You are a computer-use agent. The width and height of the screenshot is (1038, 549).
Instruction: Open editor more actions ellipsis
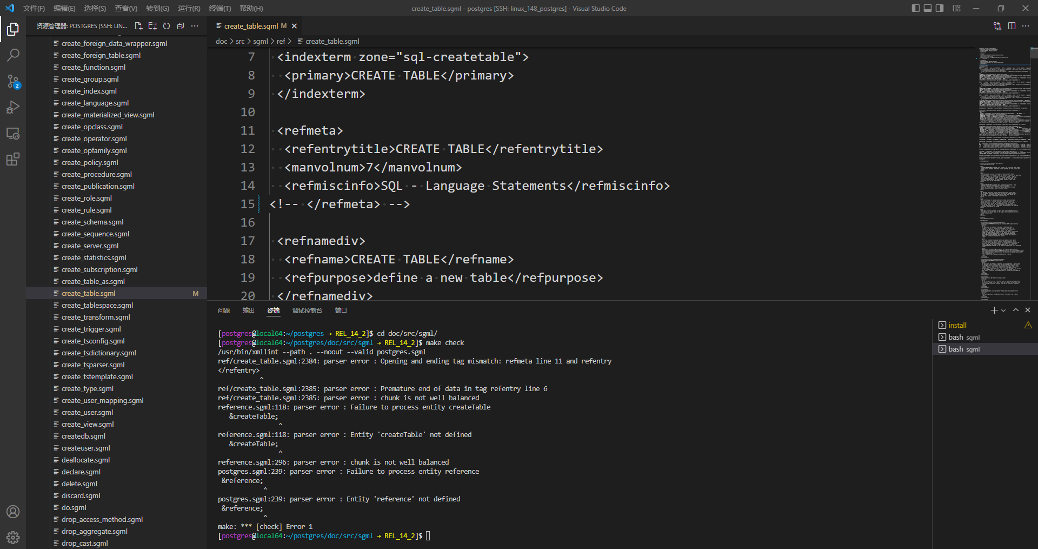tap(1026, 26)
